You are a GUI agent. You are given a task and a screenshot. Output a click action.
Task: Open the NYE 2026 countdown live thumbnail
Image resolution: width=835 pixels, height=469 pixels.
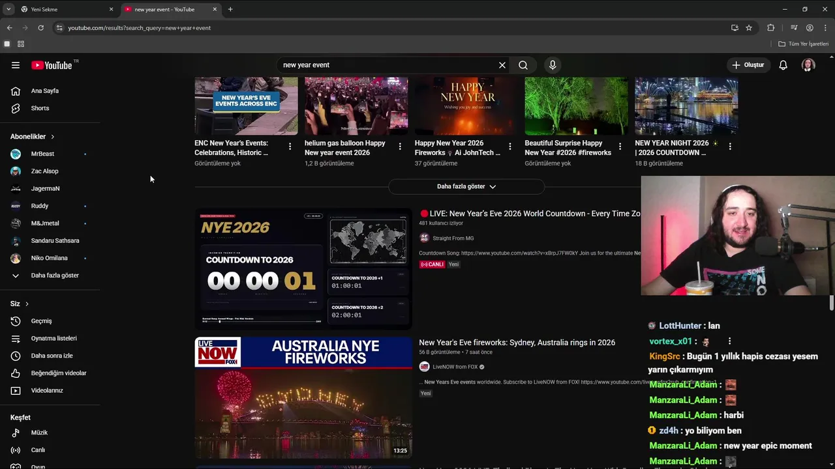303,268
